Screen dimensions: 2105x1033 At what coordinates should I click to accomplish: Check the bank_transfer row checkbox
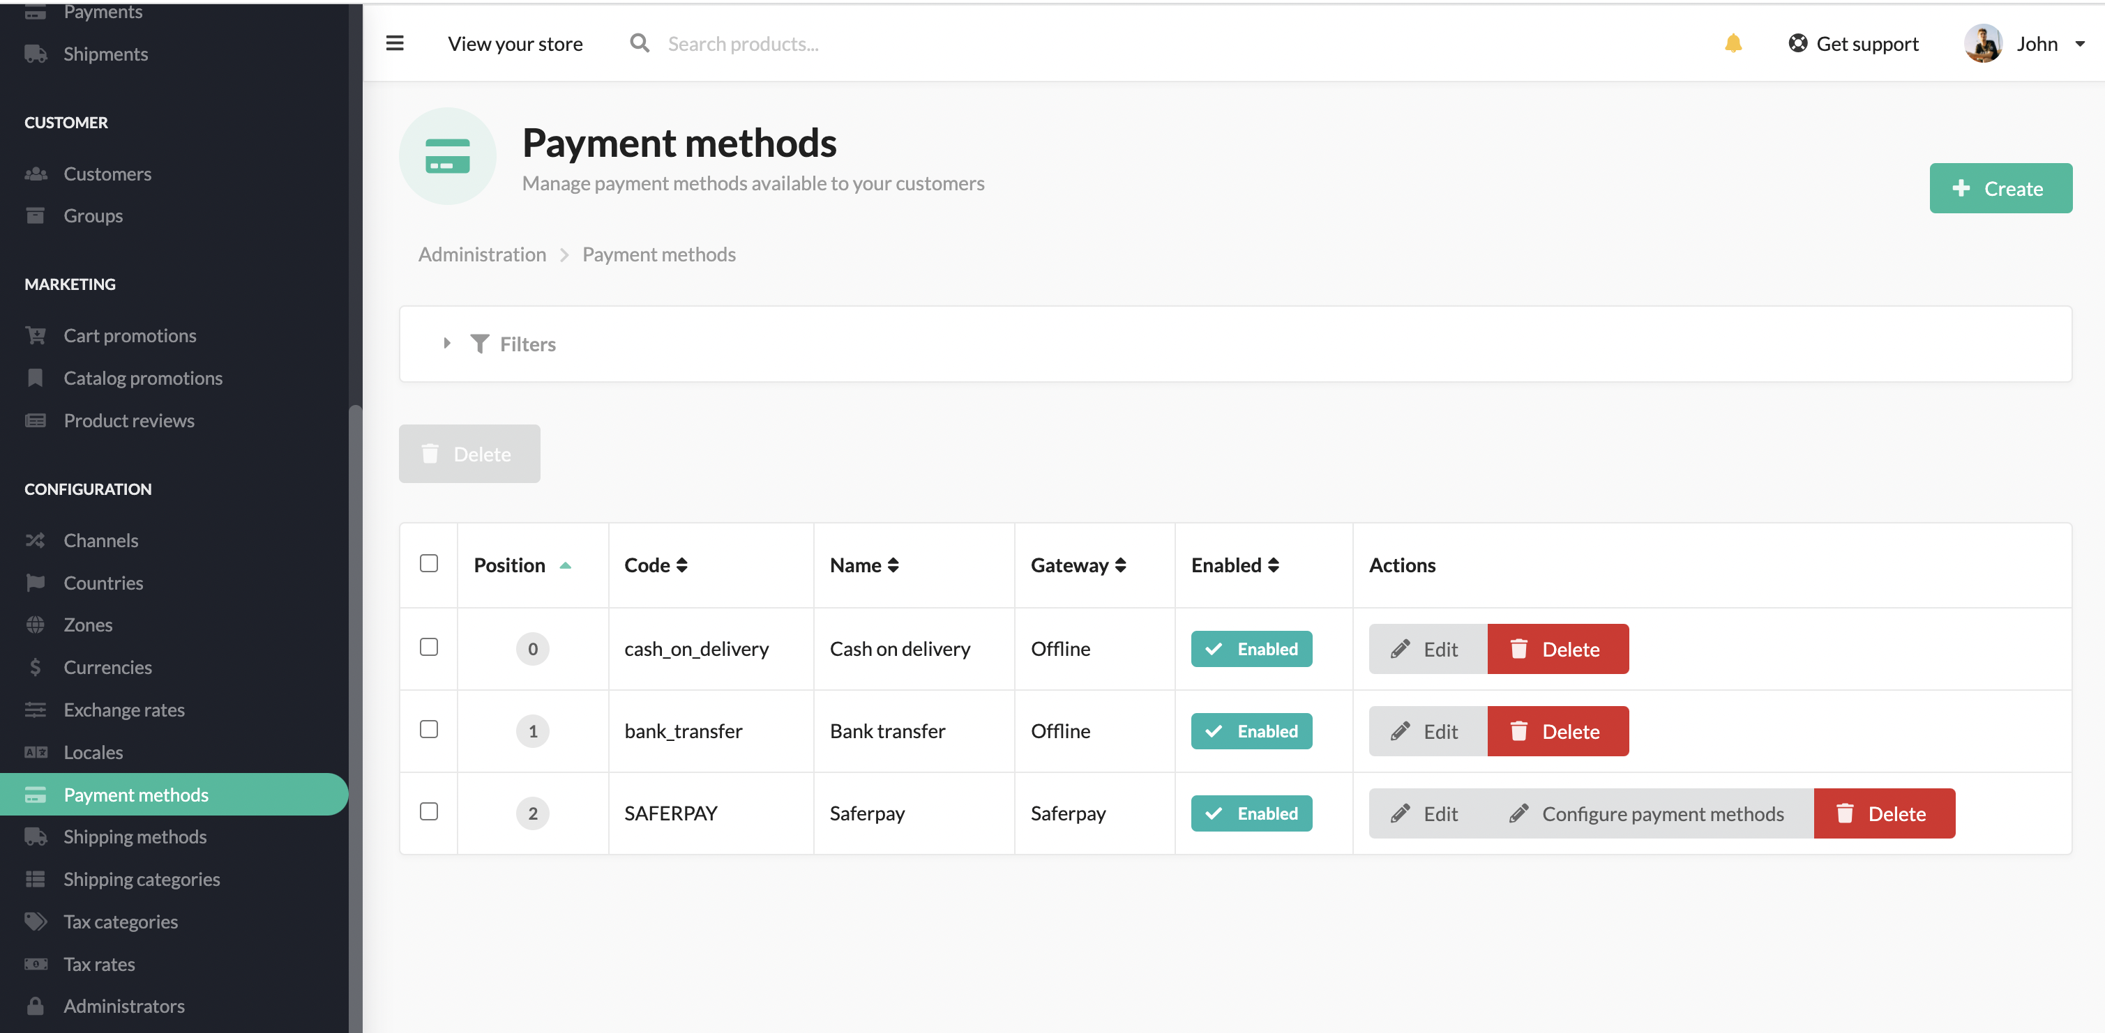click(429, 729)
